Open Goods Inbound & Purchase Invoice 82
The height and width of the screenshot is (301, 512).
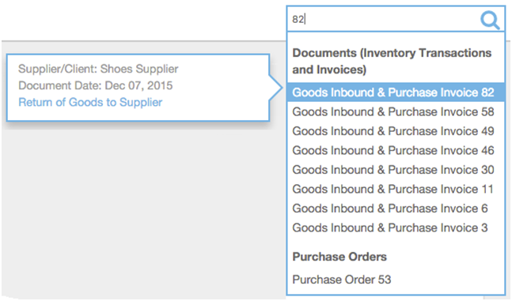396,92
